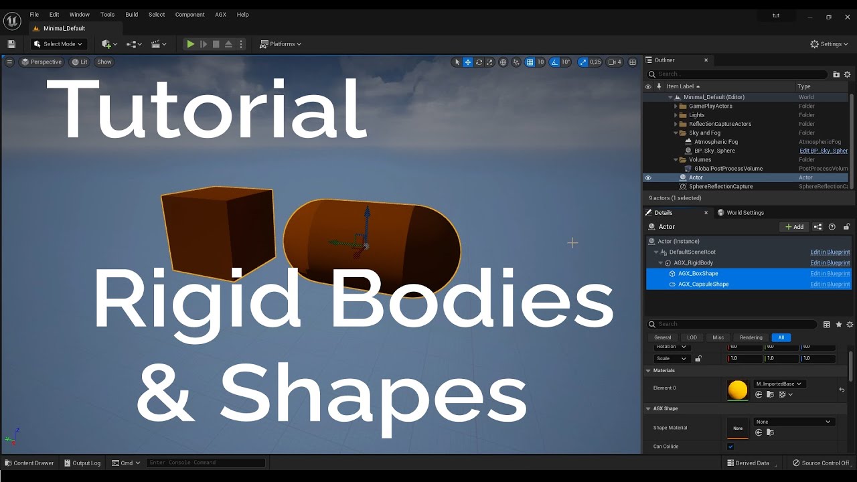The height and width of the screenshot is (482, 857).
Task: Open the Cinematics clapperboard menu
Action: coord(159,44)
